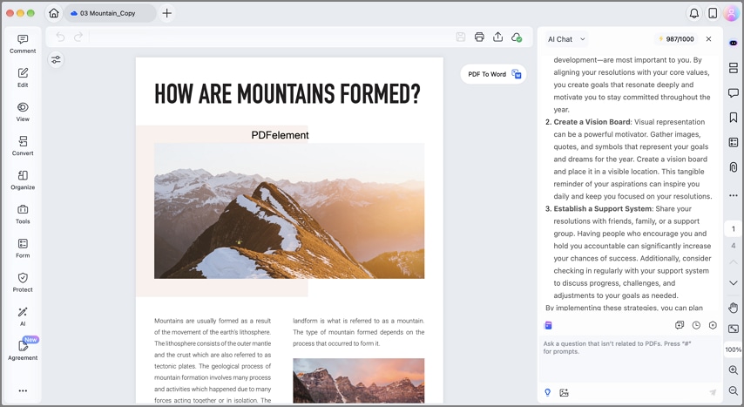744x407 pixels.
Task: Print the document
Action: pyautogui.click(x=479, y=37)
